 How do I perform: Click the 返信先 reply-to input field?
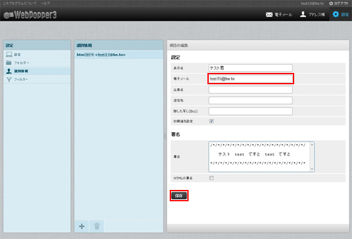click(251, 101)
